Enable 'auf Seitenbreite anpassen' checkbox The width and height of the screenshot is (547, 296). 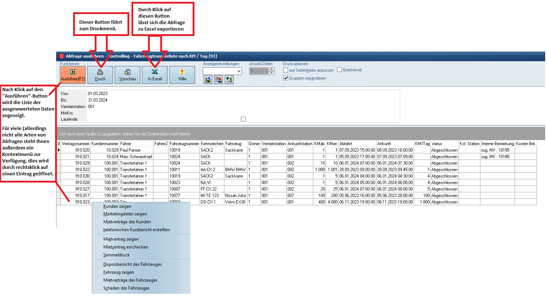tap(286, 70)
